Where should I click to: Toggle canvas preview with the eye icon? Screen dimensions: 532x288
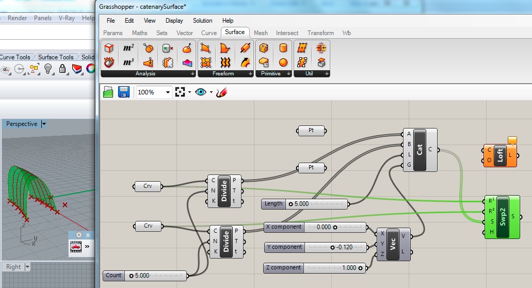pyautogui.click(x=201, y=92)
